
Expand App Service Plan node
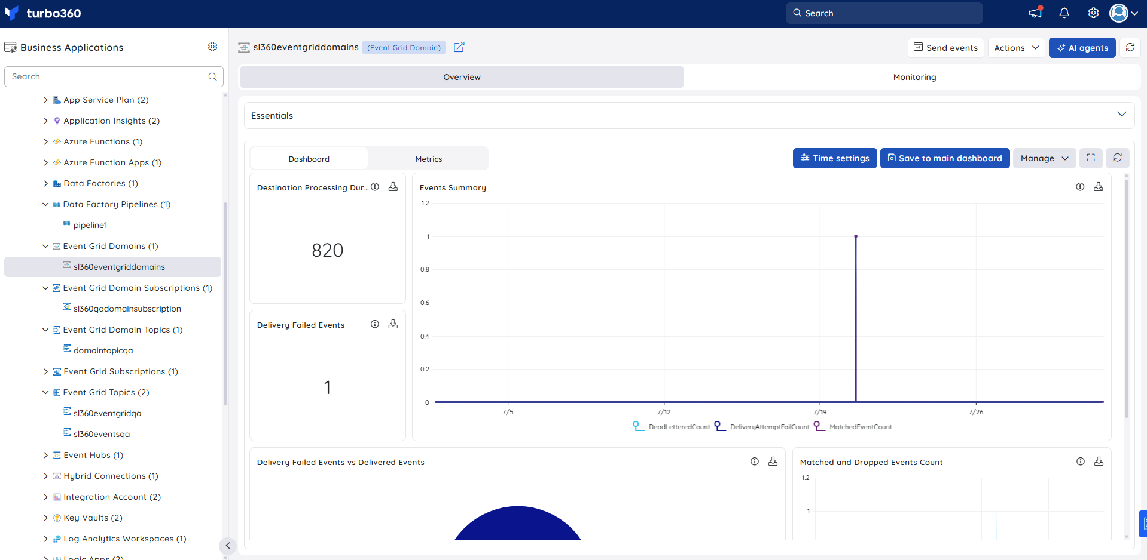(x=46, y=100)
